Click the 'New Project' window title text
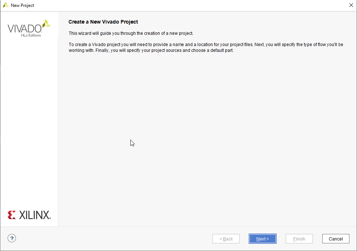This screenshot has width=357, height=251. (x=22, y=5)
